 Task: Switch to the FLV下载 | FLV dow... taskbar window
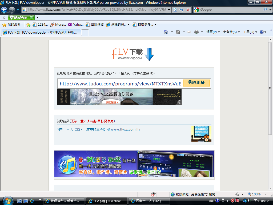point(107,201)
